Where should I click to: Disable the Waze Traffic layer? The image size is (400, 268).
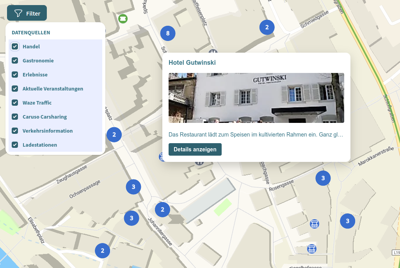[x=15, y=103]
